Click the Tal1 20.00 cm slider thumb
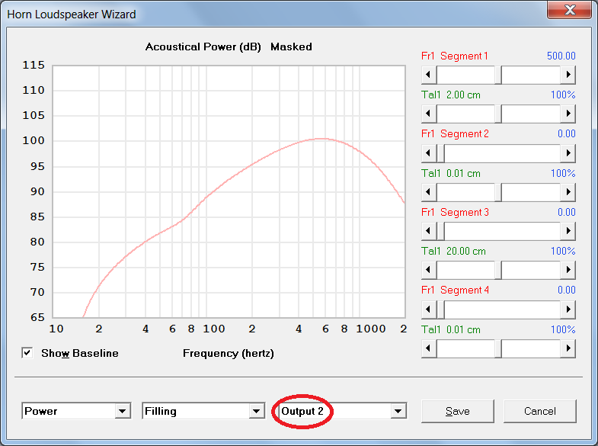 pos(498,270)
